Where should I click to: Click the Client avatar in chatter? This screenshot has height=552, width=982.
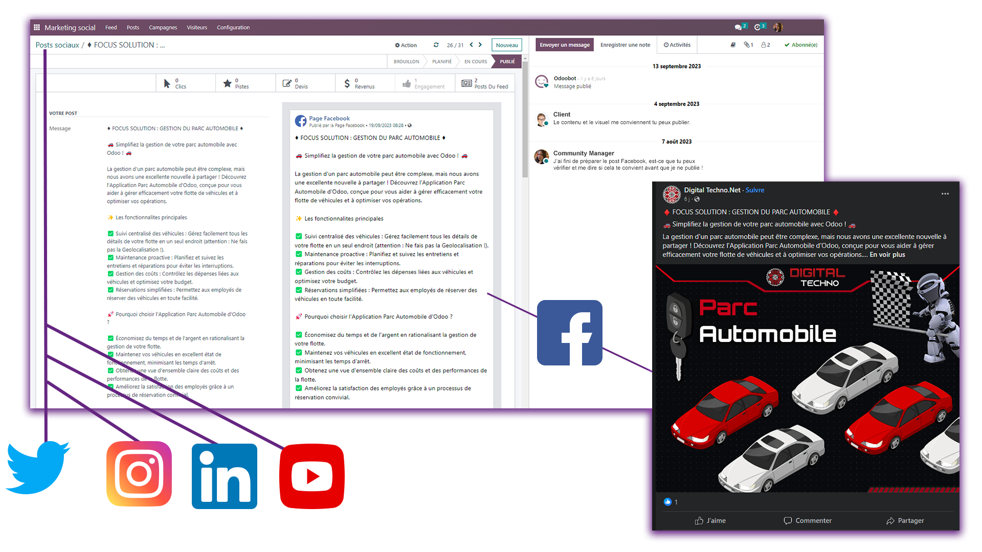(542, 119)
